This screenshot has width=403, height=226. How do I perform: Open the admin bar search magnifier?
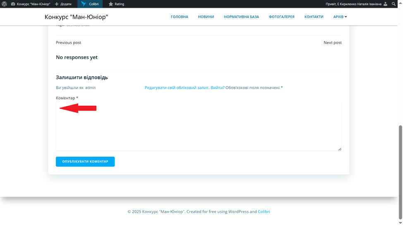(x=394, y=4)
